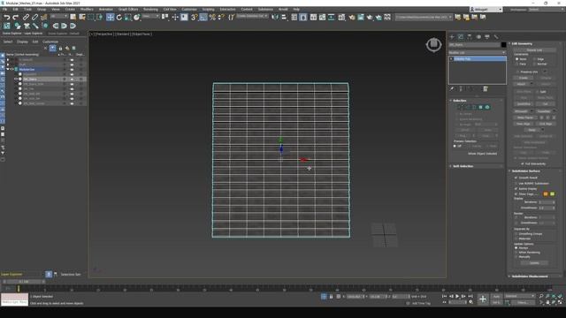
Task: Open the Scripting menu
Action: click(x=208, y=10)
